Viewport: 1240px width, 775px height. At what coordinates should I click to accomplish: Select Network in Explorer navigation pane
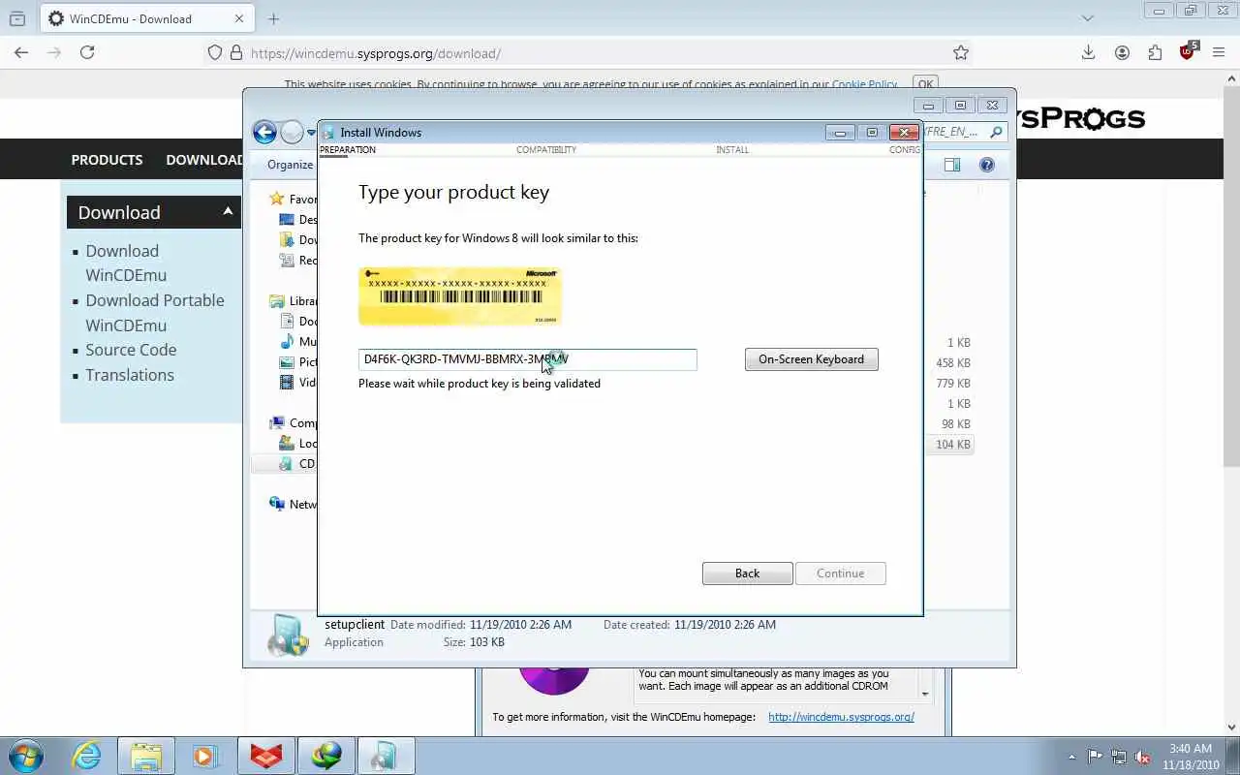[293, 505]
